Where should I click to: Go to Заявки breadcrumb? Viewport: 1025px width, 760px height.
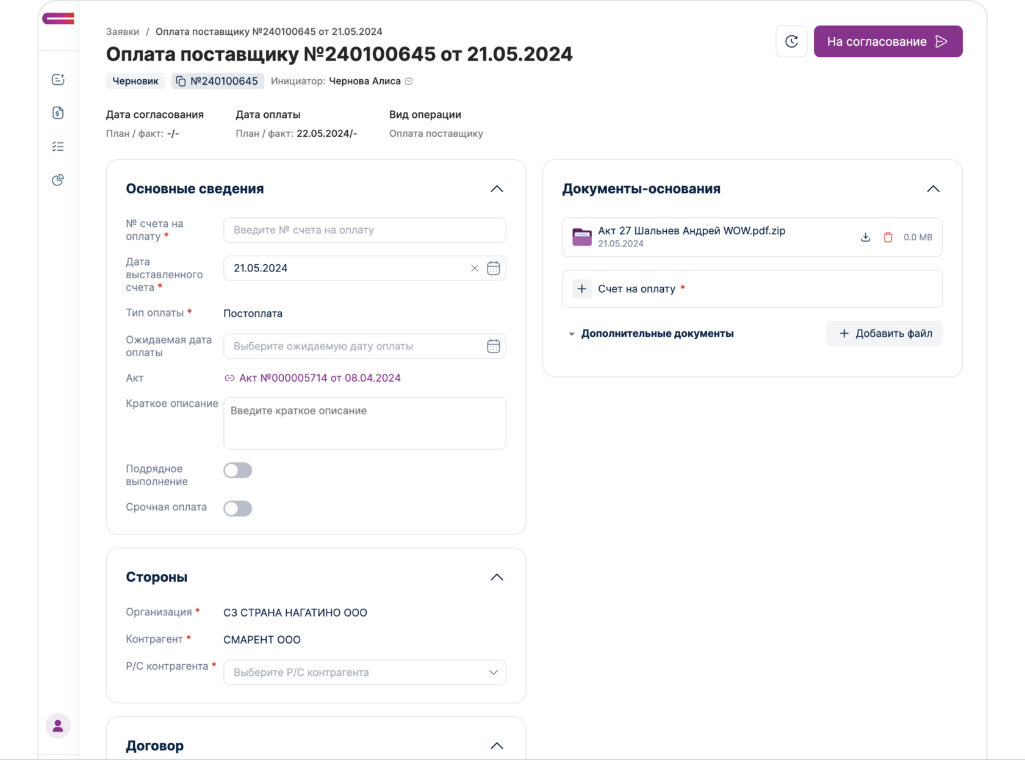[123, 32]
